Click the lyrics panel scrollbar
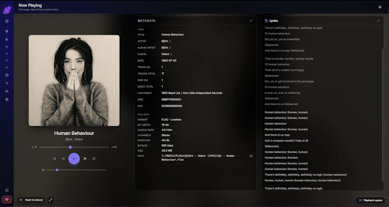This screenshot has height=207, width=389. pos(382,114)
